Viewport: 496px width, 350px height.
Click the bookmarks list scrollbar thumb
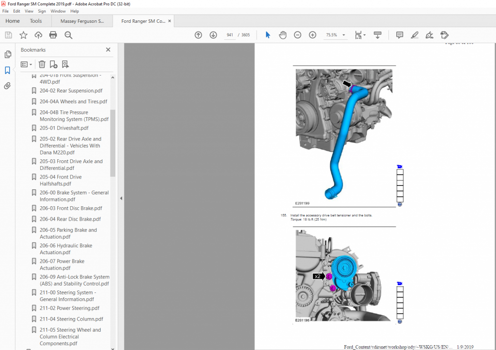(112, 143)
